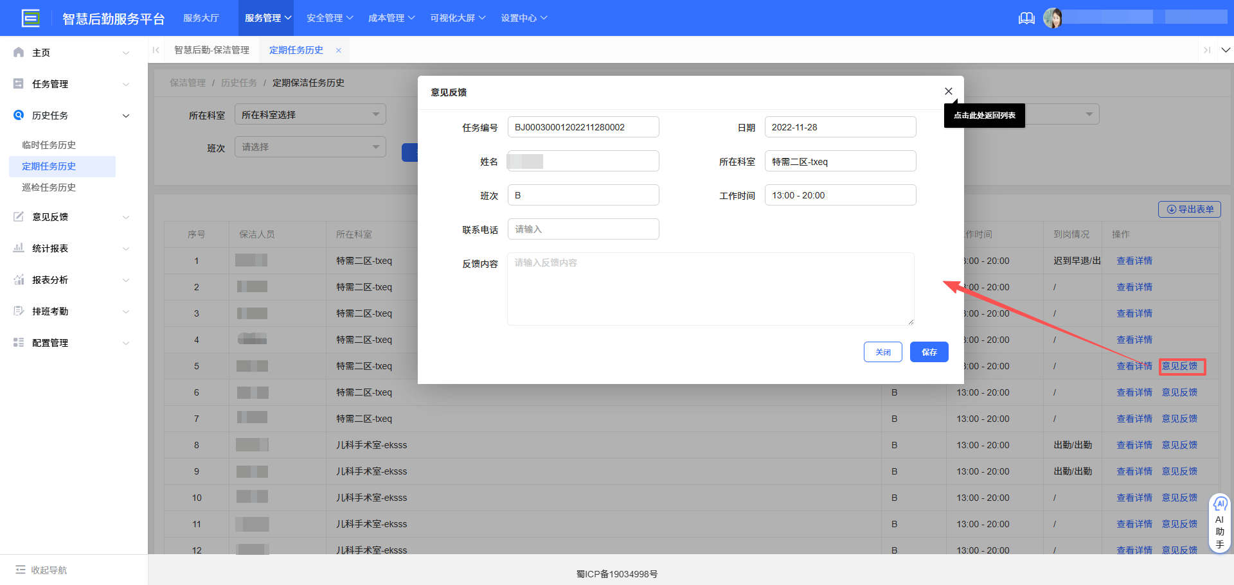Switch to the 智慧后勤-保洁管理 tab

pos(212,49)
